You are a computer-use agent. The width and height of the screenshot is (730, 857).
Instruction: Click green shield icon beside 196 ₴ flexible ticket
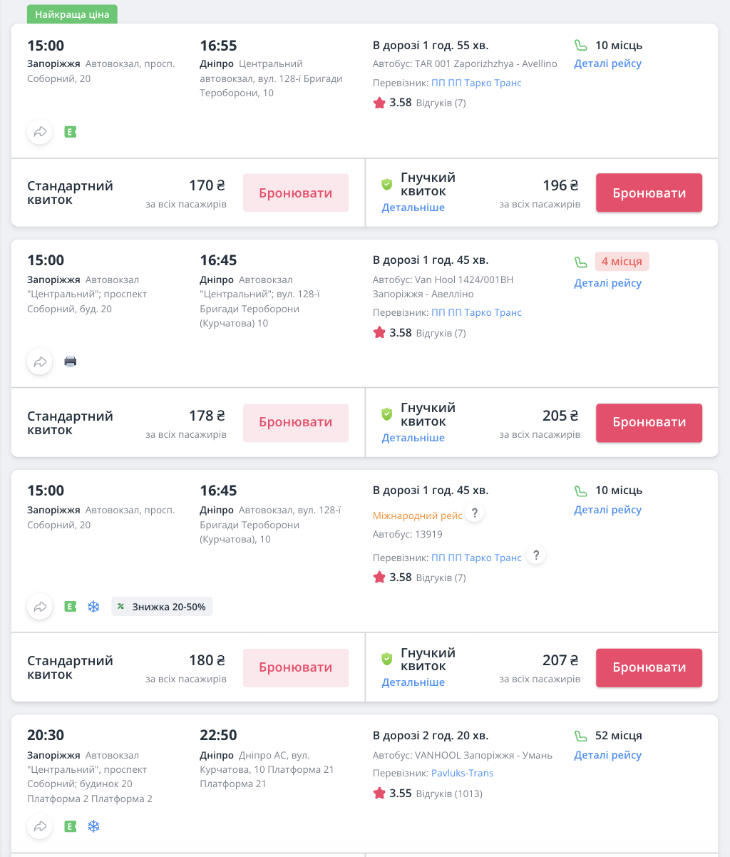coord(387,185)
